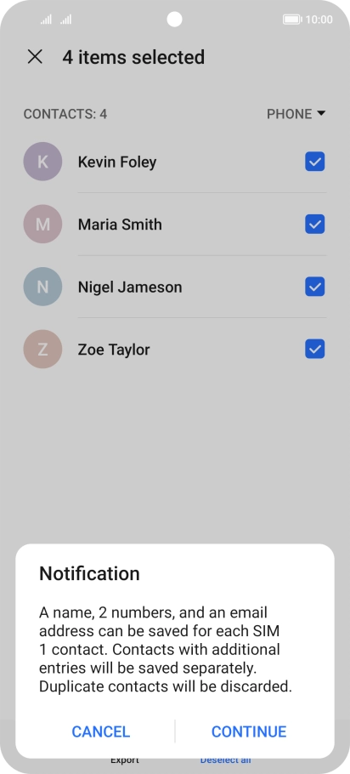Uncheck the Maria Smith checkbox
Viewport: 350px width, 774px height.
(314, 224)
